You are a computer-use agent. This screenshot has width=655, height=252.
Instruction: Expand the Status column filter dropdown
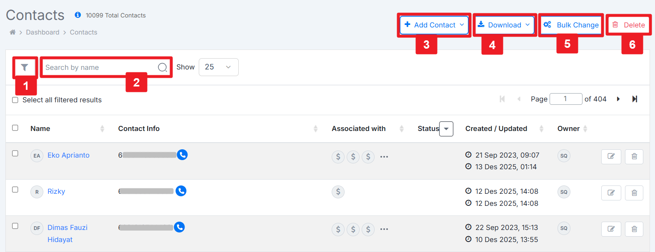(x=446, y=129)
